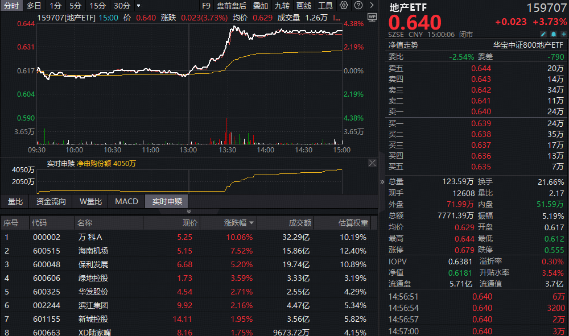
Task: Toggle 叠加 overlay comparison
Action: click(261, 6)
